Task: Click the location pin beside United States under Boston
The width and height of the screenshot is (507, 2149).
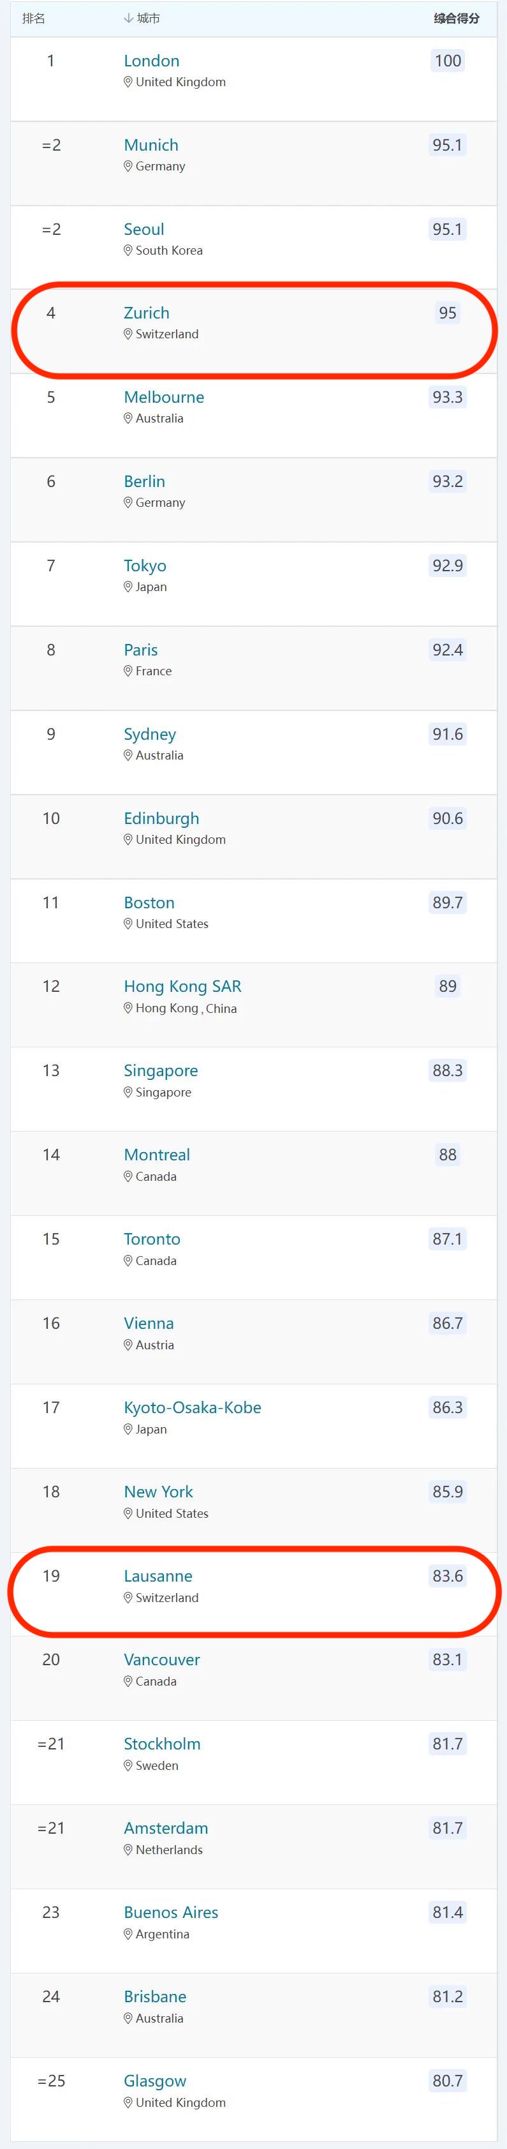Action: pos(128,924)
